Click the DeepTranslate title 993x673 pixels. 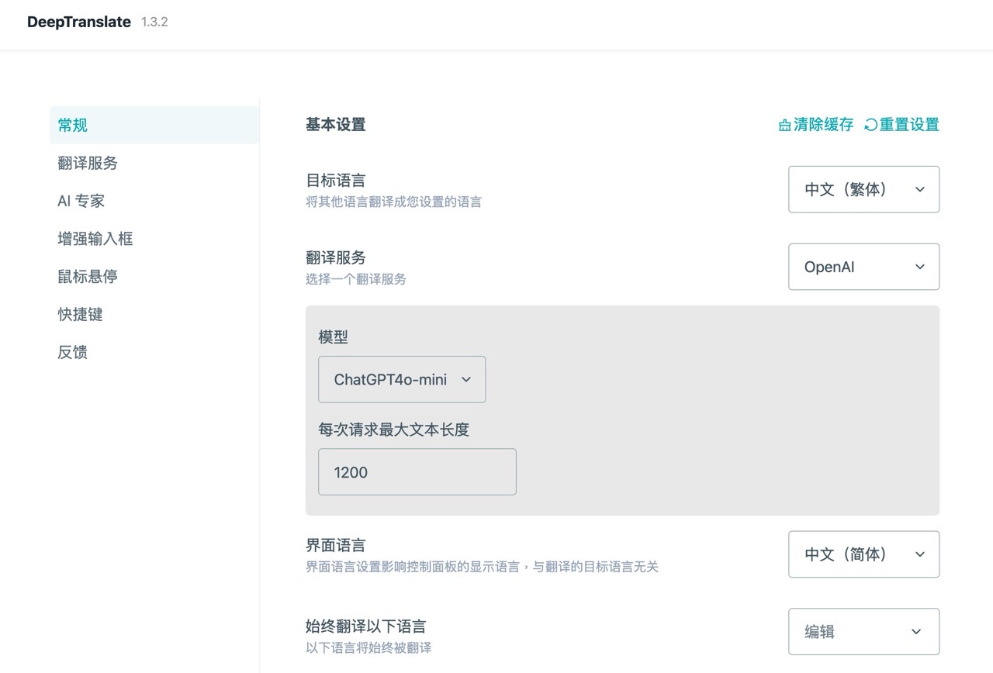coord(79,22)
